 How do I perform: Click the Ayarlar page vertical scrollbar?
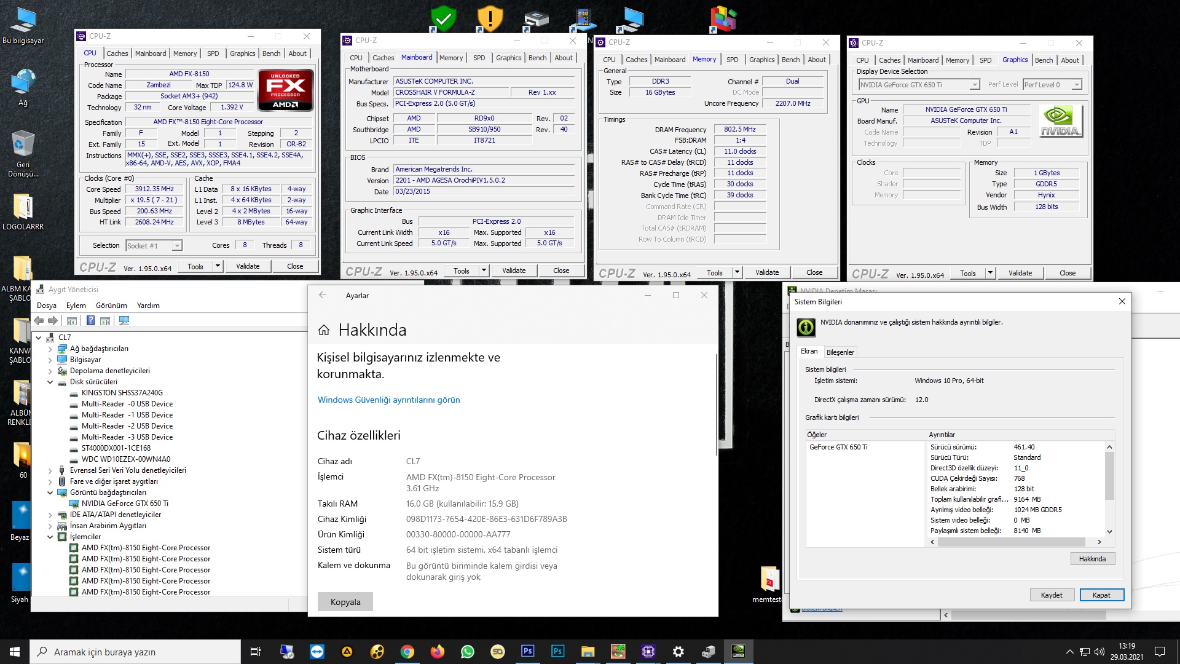pos(716,404)
